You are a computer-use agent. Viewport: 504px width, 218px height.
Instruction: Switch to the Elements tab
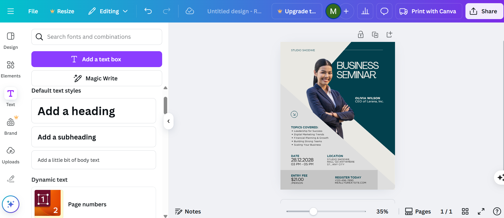point(11,69)
